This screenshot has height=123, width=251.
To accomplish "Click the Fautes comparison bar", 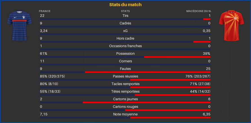I will pyautogui.click(x=125, y=72).
